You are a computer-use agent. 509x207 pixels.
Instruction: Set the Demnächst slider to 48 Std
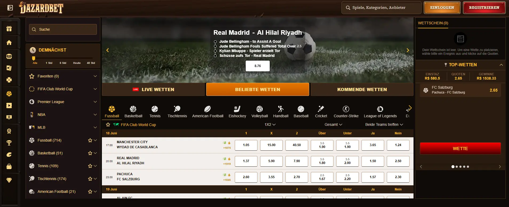click(91, 63)
